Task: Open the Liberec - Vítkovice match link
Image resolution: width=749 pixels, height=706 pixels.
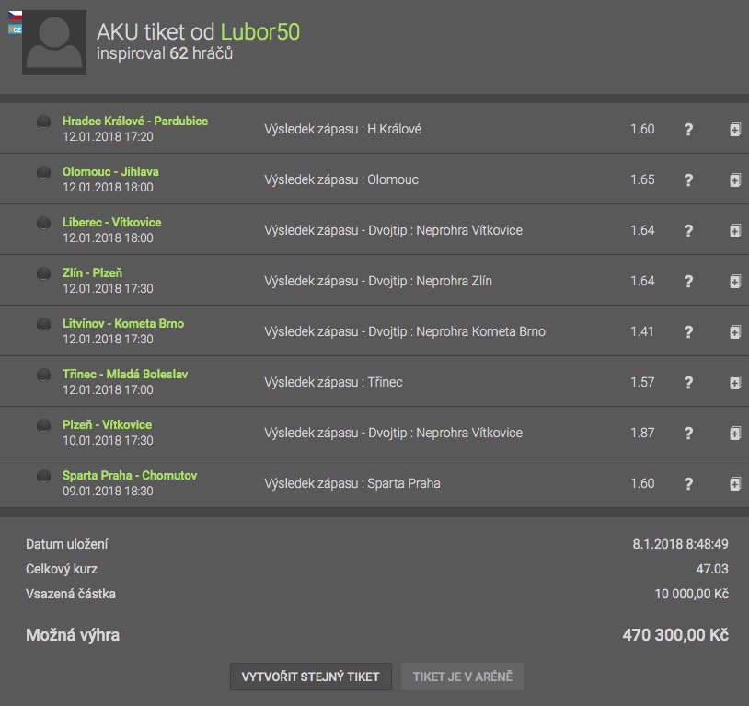Action: point(111,223)
